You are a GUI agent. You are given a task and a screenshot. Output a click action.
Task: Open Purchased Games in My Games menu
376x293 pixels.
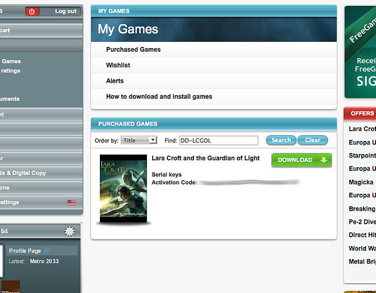[x=133, y=49]
